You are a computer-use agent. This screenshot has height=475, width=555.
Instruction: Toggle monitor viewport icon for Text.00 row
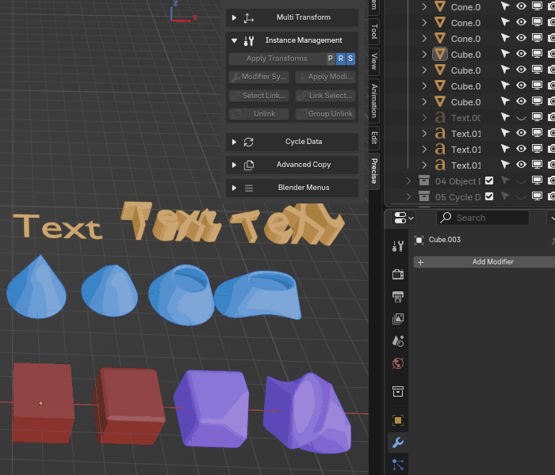coord(537,117)
